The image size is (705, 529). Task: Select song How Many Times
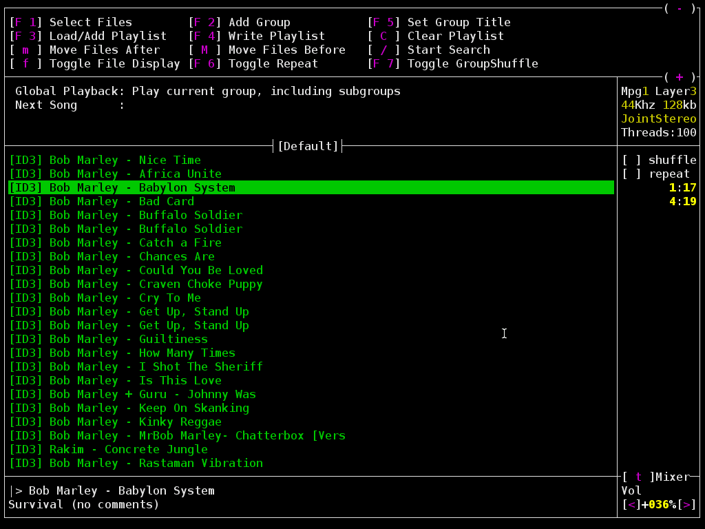point(311,353)
